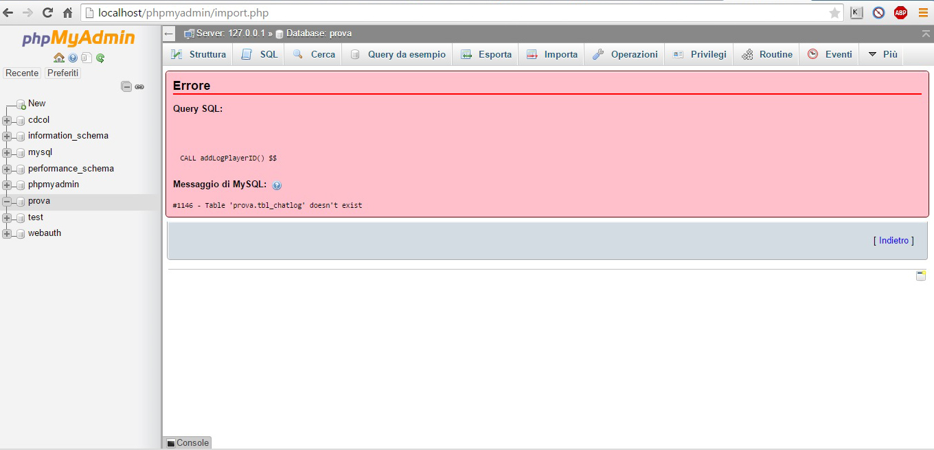Open the Più dropdown menu
The width and height of the screenshot is (934, 450).
click(882, 54)
